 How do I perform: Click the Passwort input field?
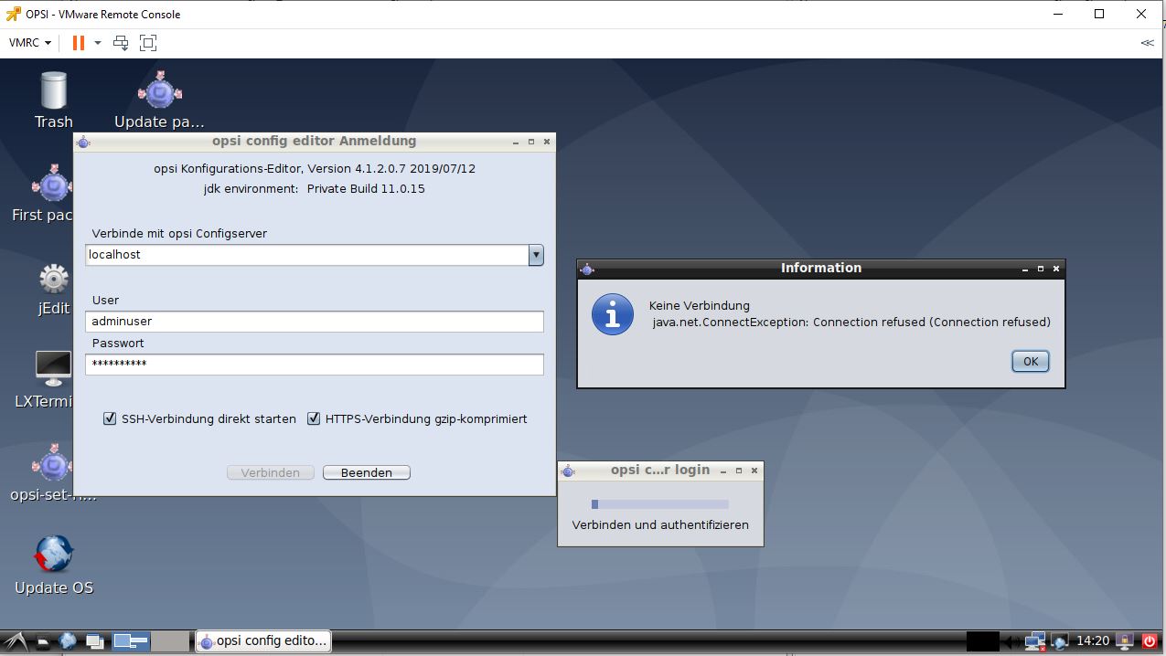click(315, 364)
